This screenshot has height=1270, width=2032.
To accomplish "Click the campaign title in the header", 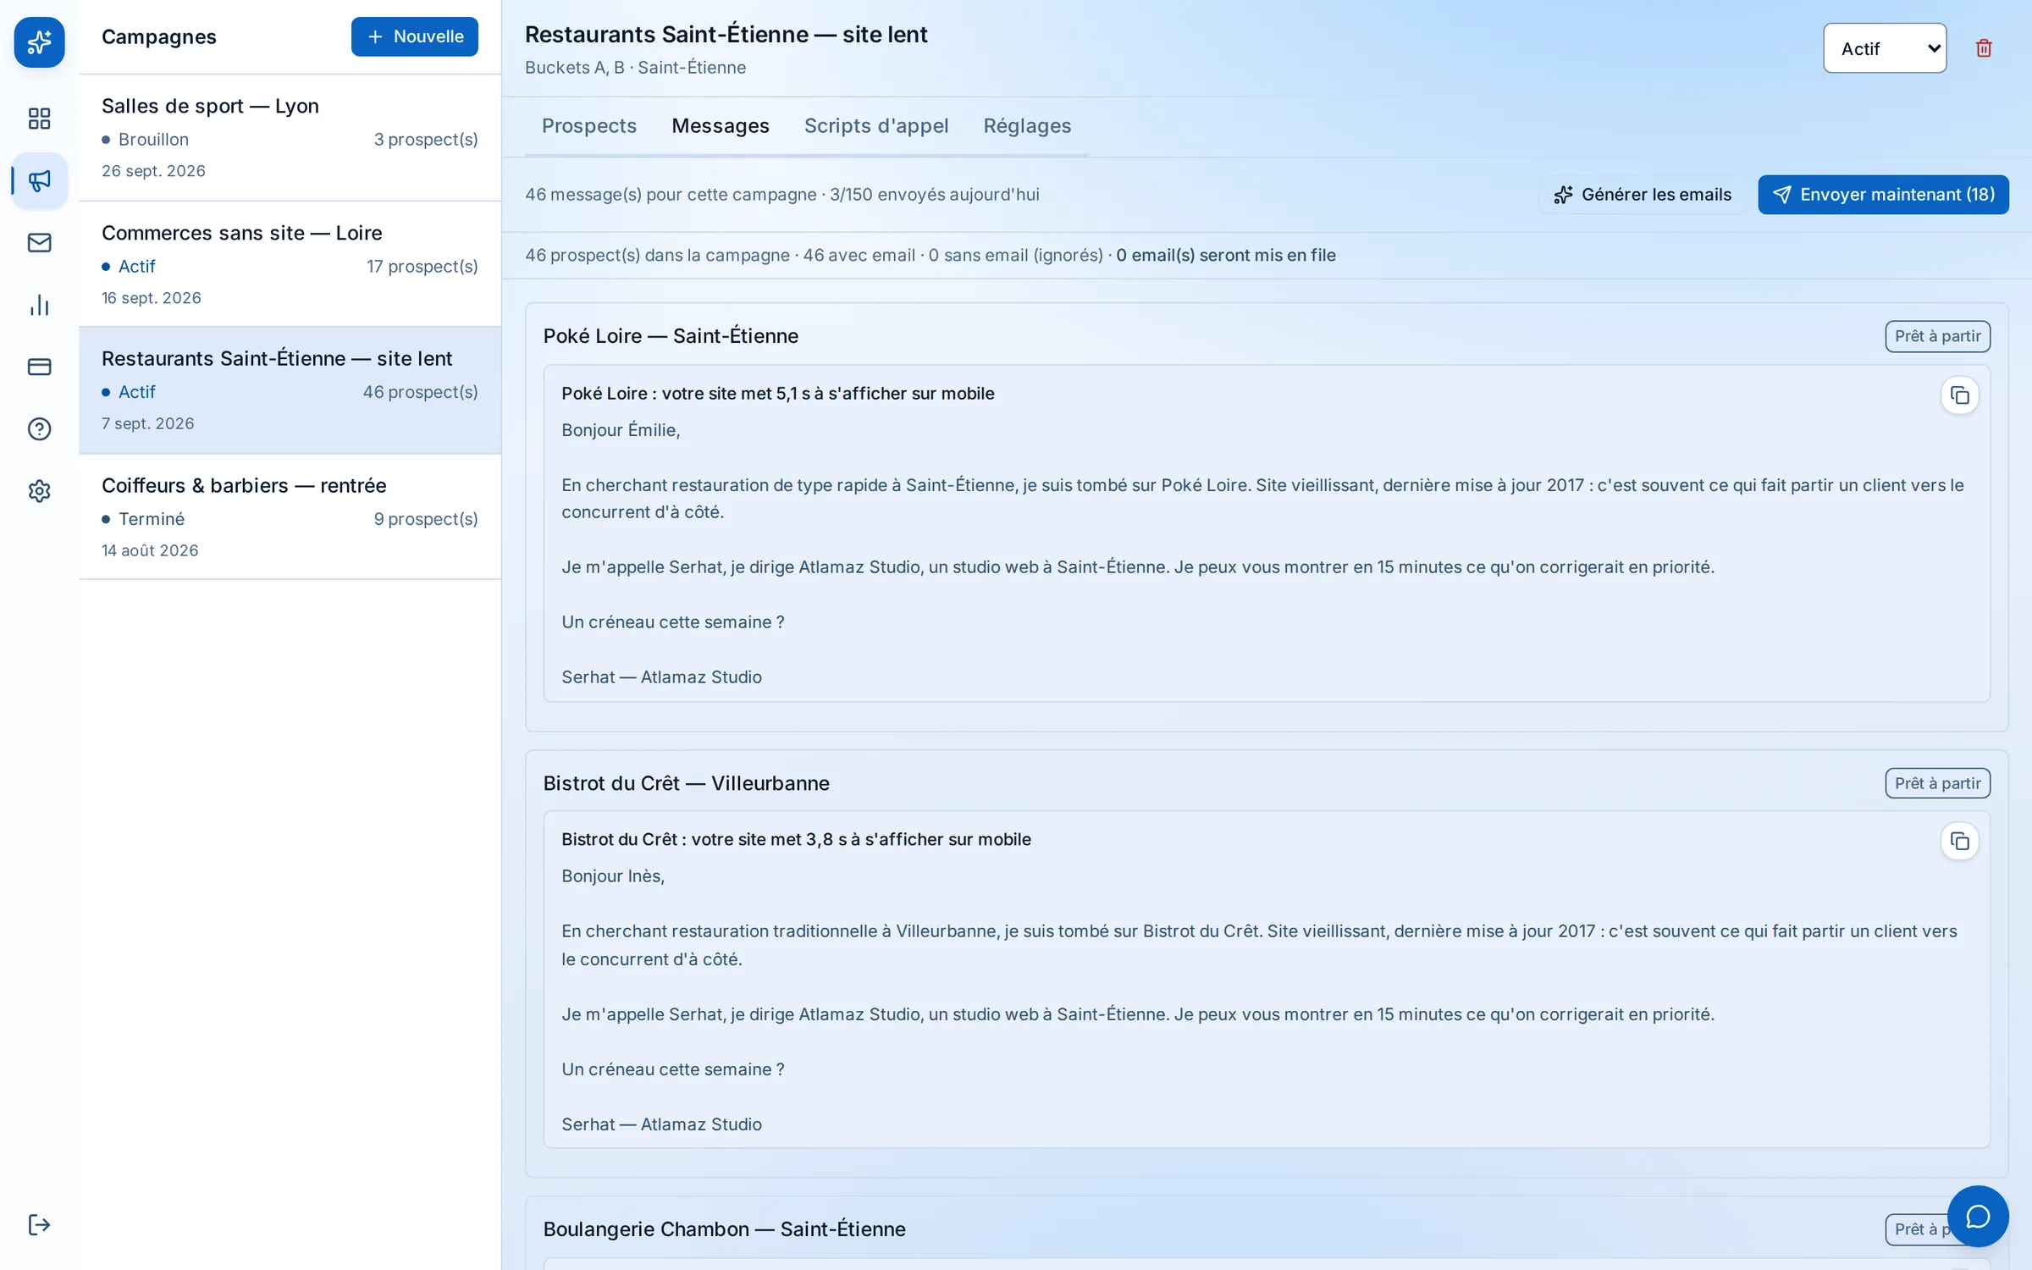I will (726, 35).
